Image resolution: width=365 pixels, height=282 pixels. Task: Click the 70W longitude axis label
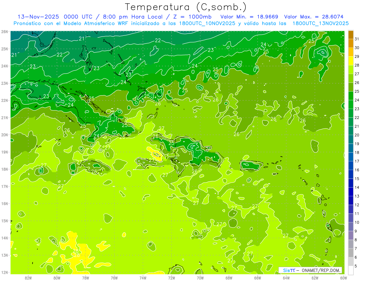(200, 277)
